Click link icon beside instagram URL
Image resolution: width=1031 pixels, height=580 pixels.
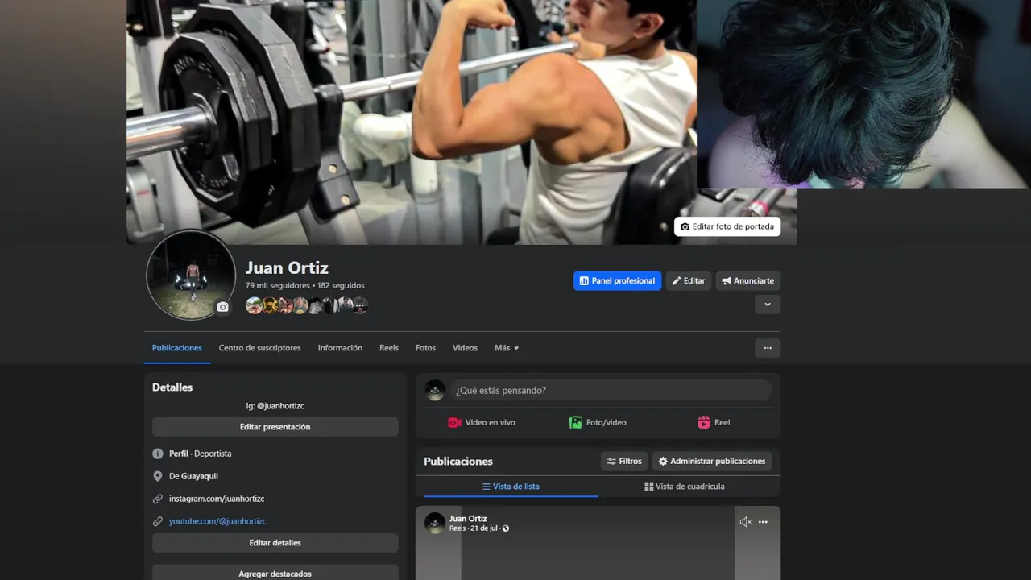(158, 499)
